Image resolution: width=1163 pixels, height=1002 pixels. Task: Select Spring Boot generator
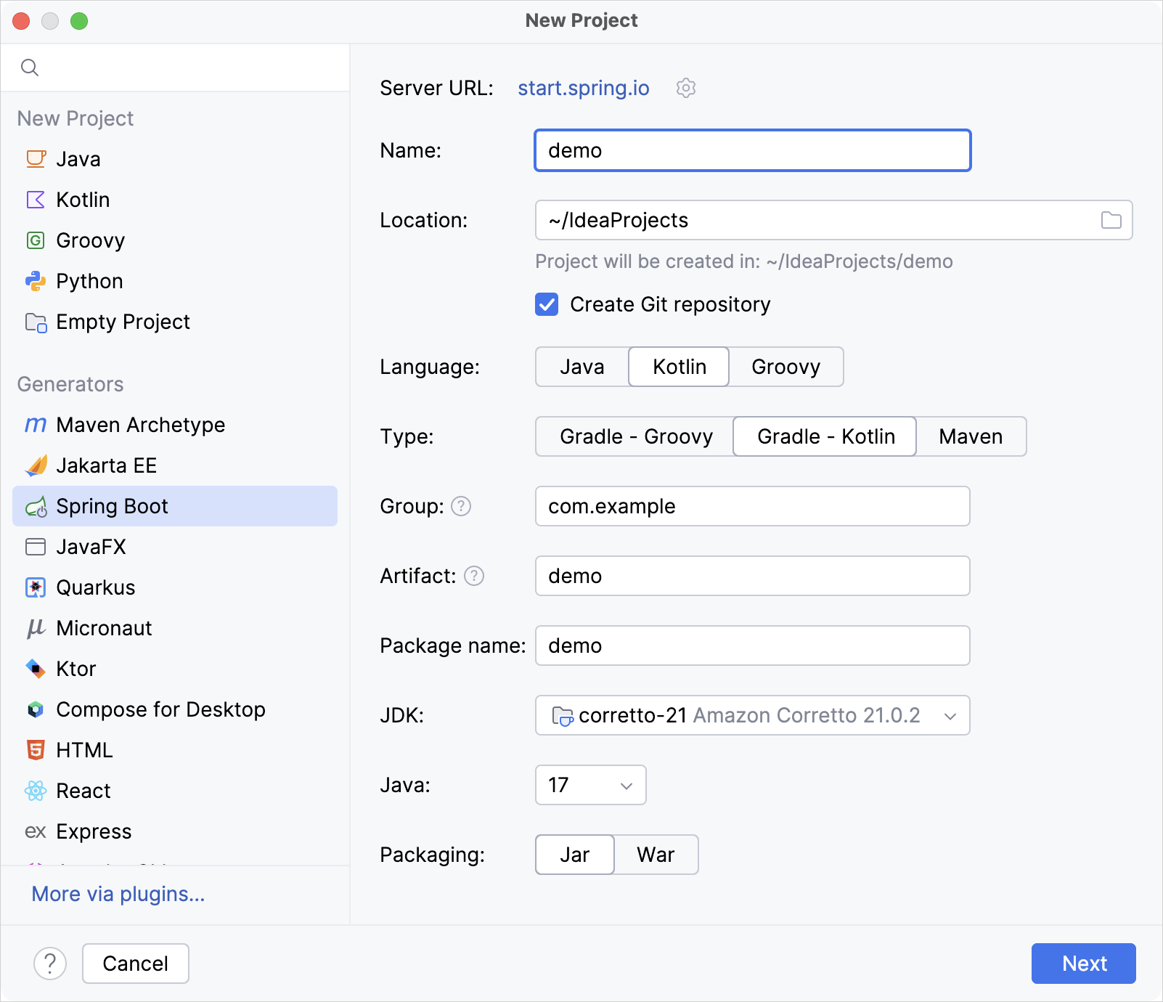pos(175,506)
